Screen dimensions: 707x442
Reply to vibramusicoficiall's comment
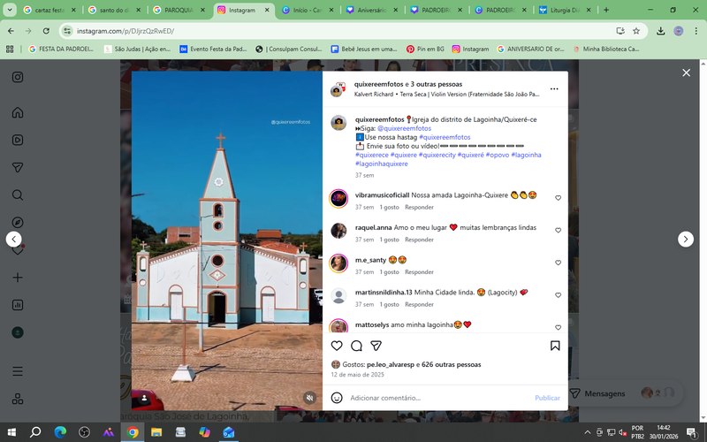[419, 207]
